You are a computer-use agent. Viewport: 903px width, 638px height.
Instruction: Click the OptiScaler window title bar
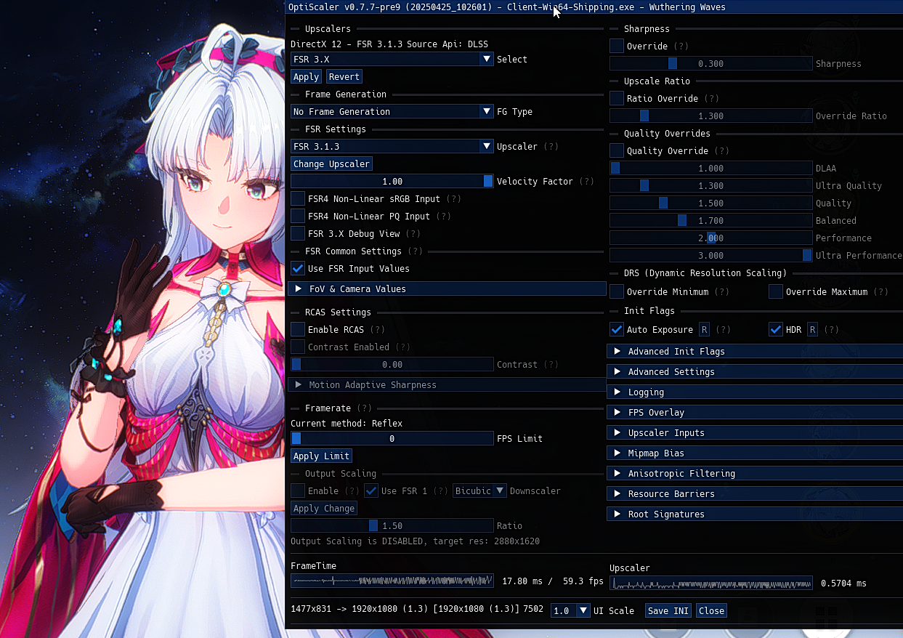point(594,7)
